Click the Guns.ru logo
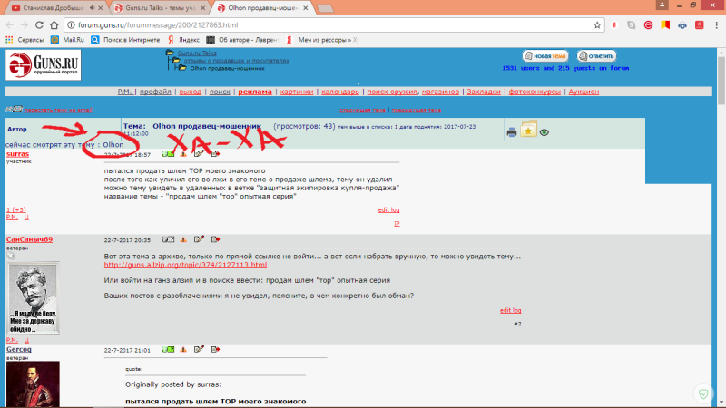The height and width of the screenshot is (408, 726). coord(43,65)
